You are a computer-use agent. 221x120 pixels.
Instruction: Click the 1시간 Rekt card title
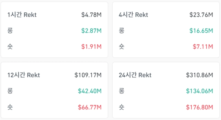point(22,15)
